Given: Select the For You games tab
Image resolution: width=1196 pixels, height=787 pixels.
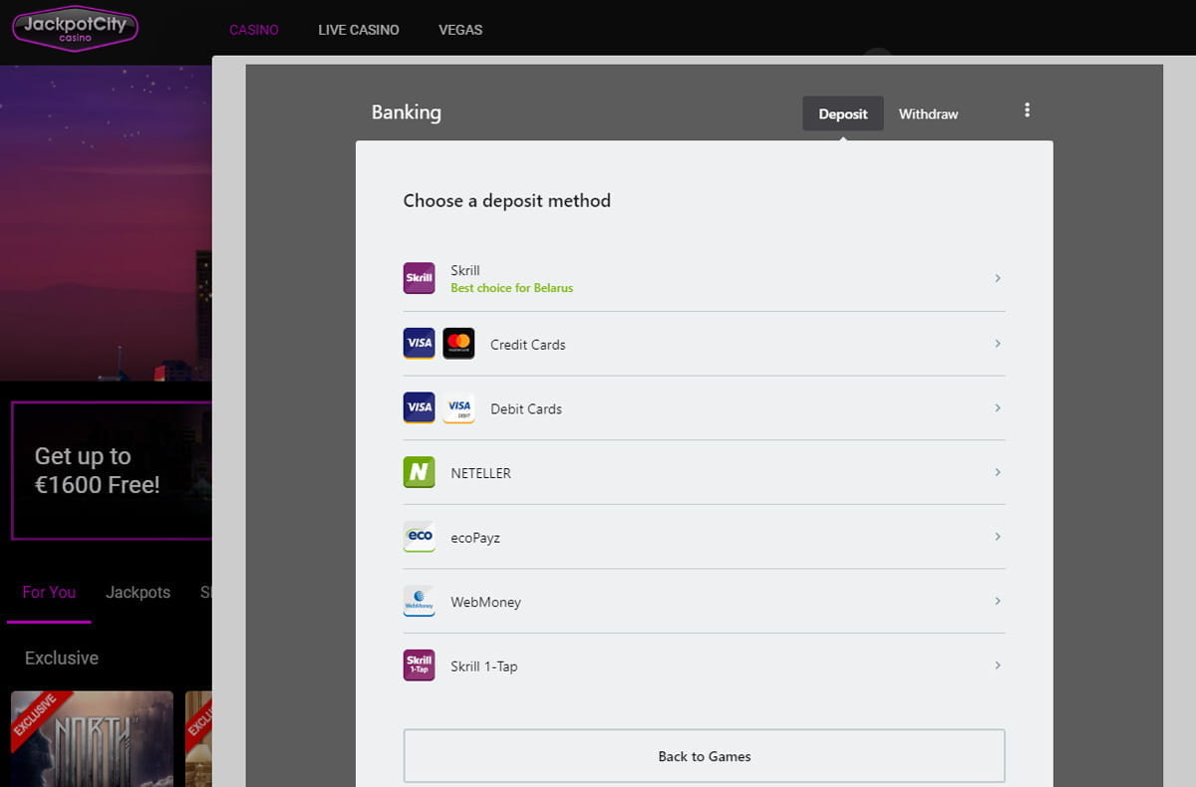Looking at the screenshot, I should pyautogui.click(x=49, y=592).
